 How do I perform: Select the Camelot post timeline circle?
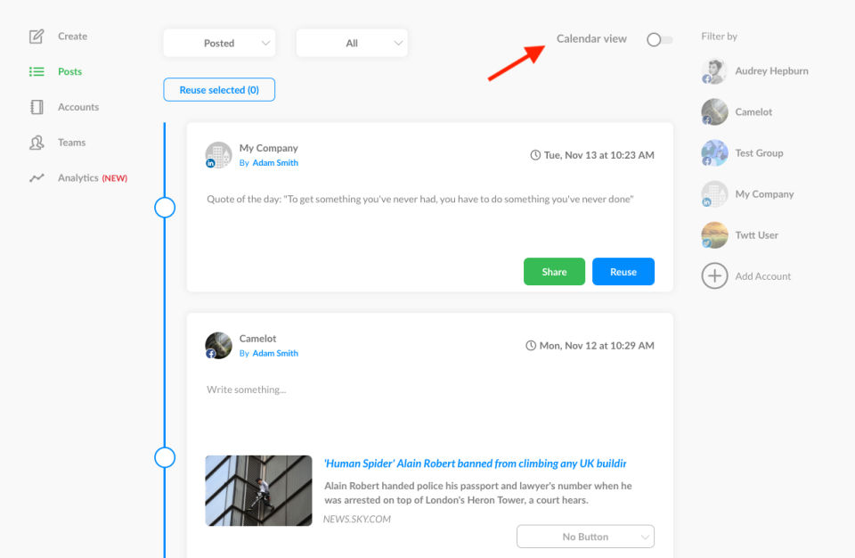[165, 457]
